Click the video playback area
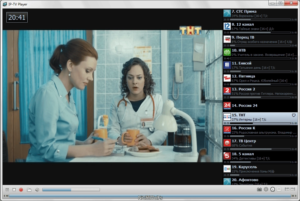 tap(113, 96)
